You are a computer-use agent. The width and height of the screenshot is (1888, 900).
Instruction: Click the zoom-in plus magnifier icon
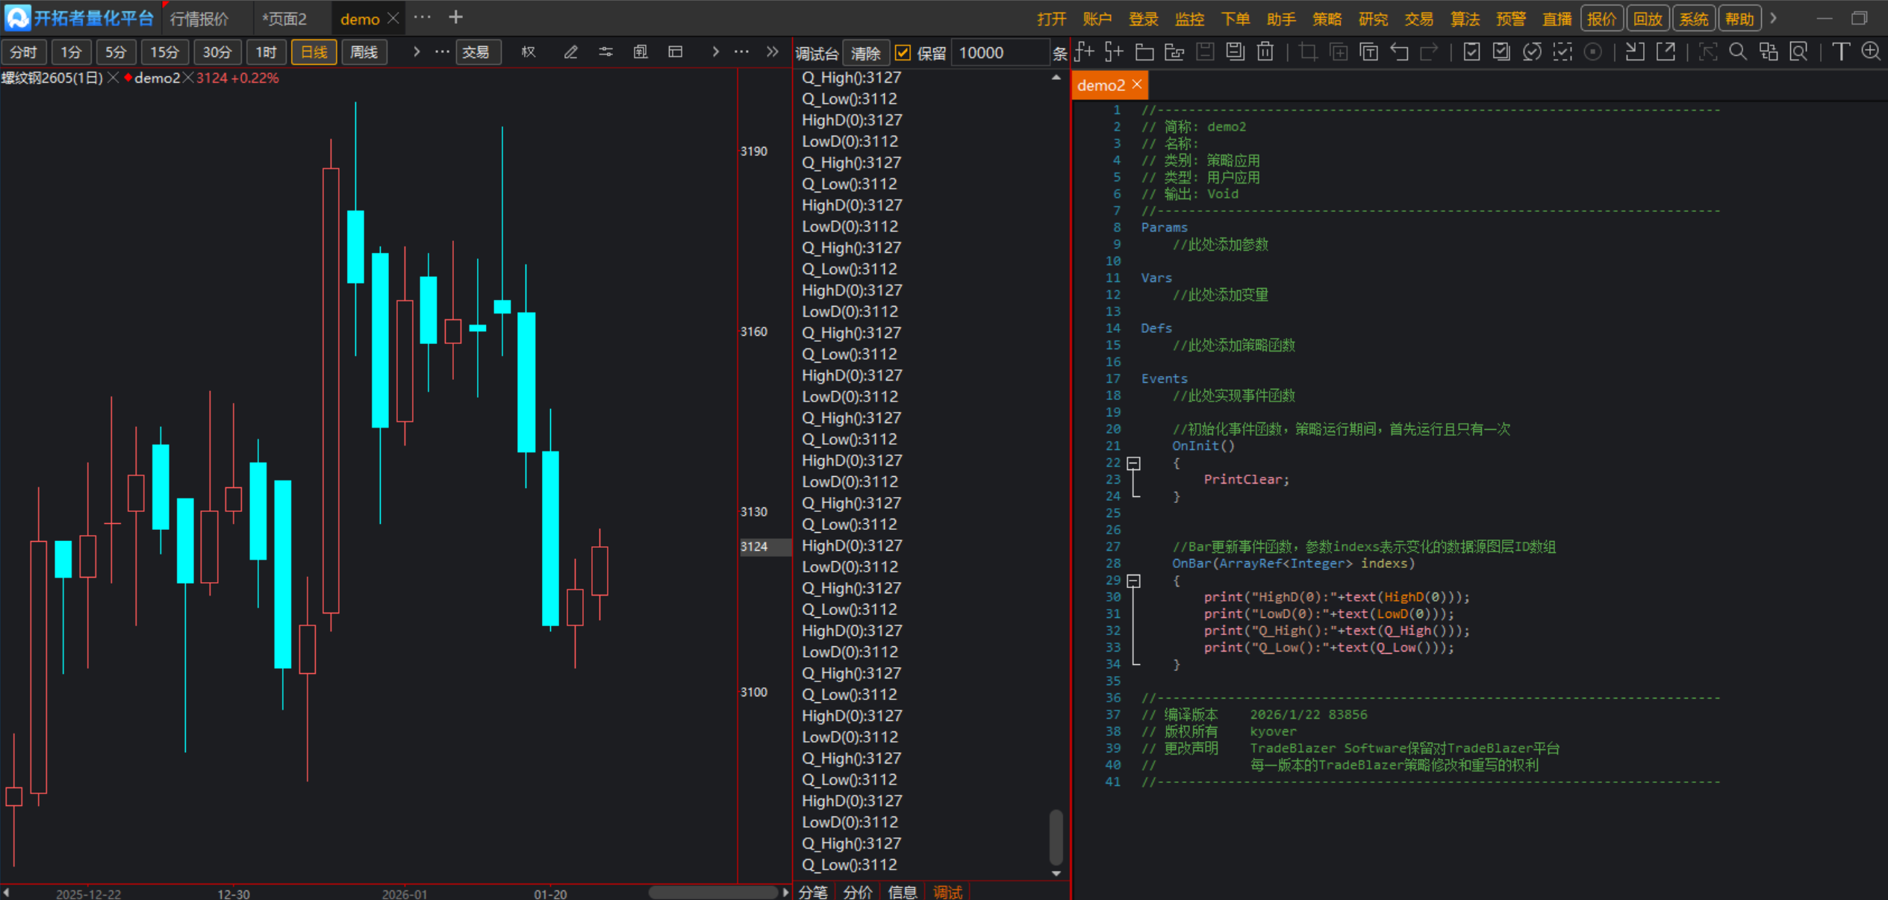[x=1870, y=52]
